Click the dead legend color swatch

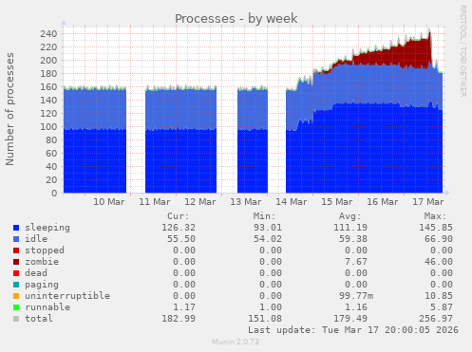click(16, 273)
